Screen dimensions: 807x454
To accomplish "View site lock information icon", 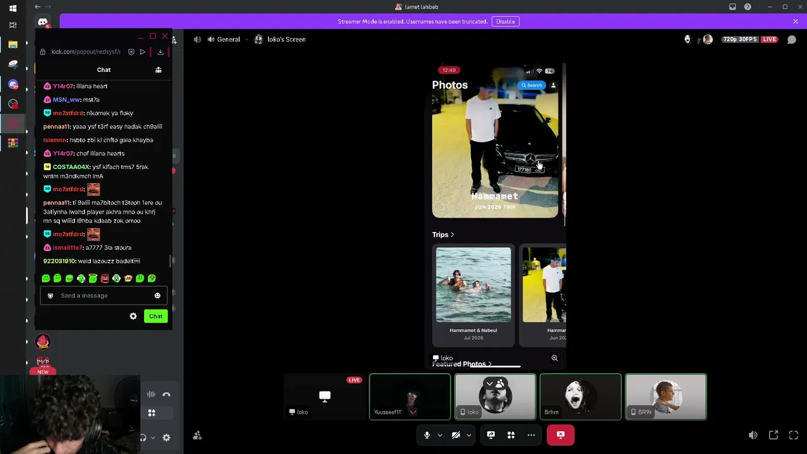I will (43, 52).
